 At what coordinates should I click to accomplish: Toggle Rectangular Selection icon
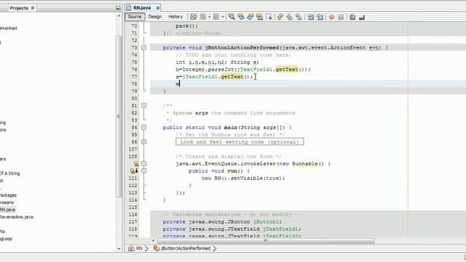[x=269, y=17]
